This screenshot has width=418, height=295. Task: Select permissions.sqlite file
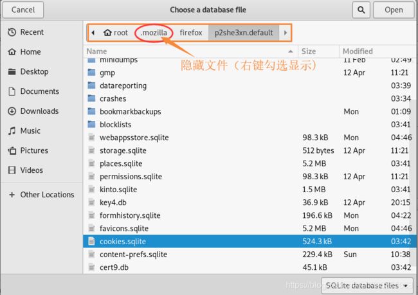[x=248, y=176]
